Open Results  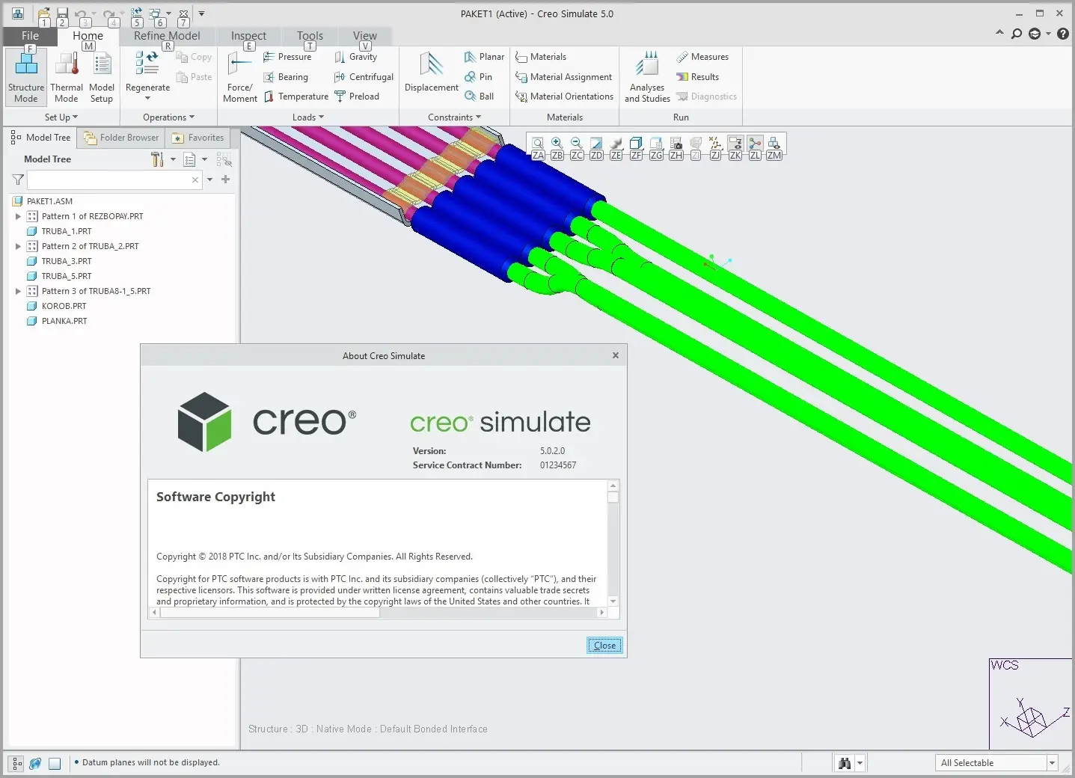(697, 77)
